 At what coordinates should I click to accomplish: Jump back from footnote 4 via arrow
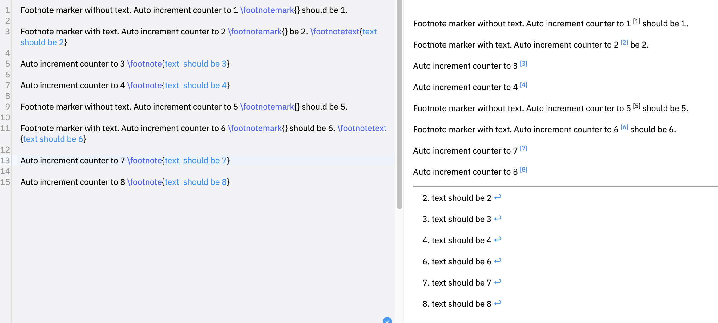[x=498, y=239]
